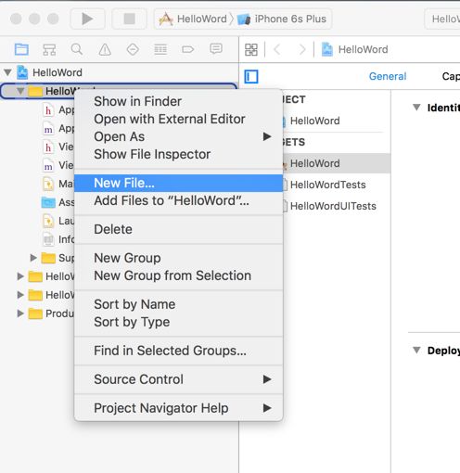The width and height of the screenshot is (460, 473).
Task: Open the Open As submenu
Action: pyautogui.click(x=178, y=136)
